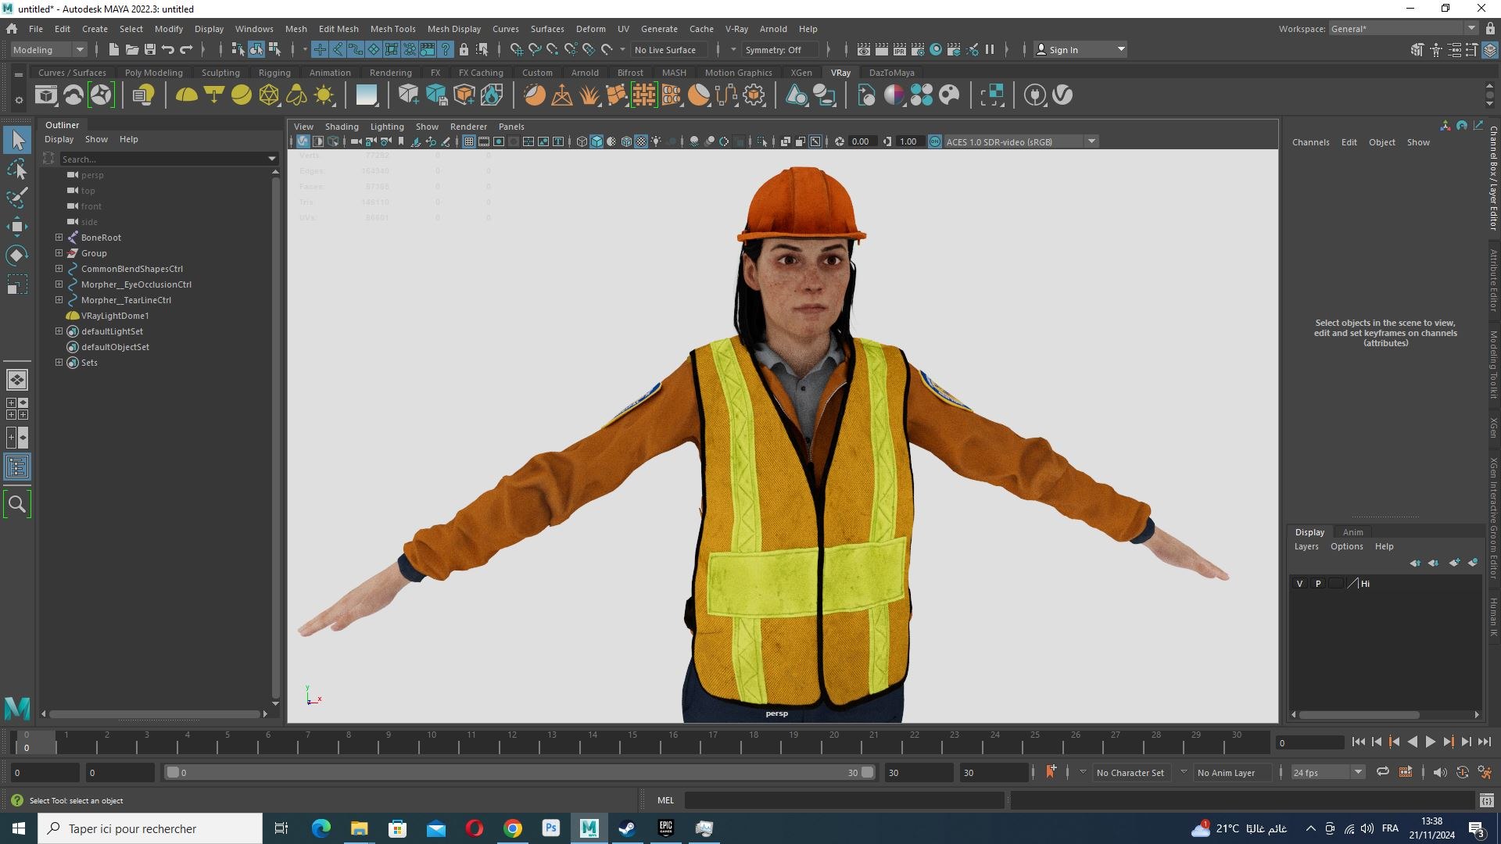Click the V-Ray sphere light shelf icon

pyautogui.click(x=242, y=95)
